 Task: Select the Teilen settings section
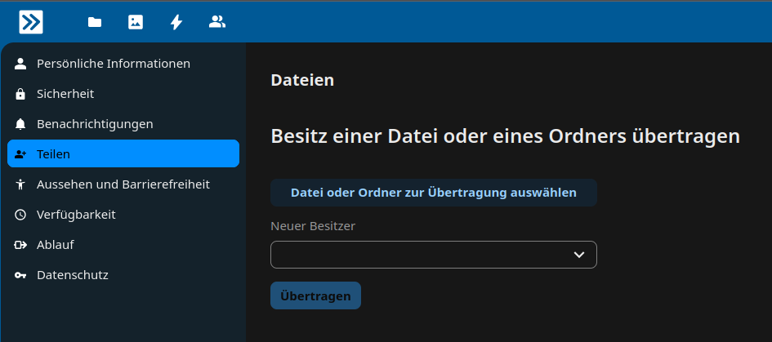coord(123,154)
